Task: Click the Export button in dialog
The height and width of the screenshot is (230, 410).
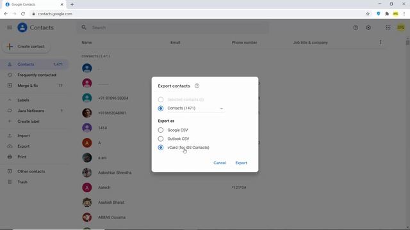Action: click(241, 163)
